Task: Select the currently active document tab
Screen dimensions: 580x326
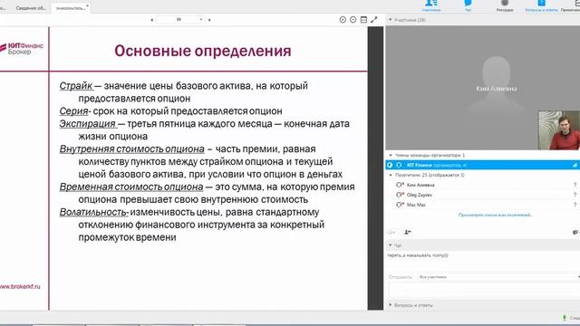Action: (x=70, y=8)
